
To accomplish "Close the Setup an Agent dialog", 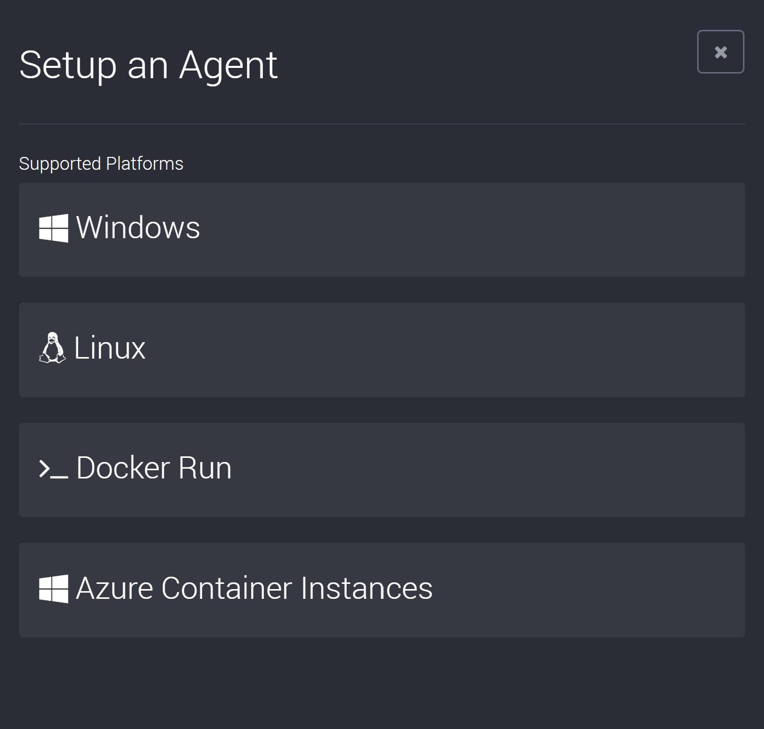I will (x=720, y=52).
